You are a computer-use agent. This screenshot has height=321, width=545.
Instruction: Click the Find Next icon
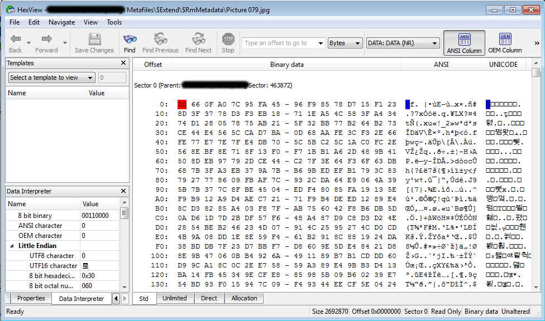[x=199, y=39]
